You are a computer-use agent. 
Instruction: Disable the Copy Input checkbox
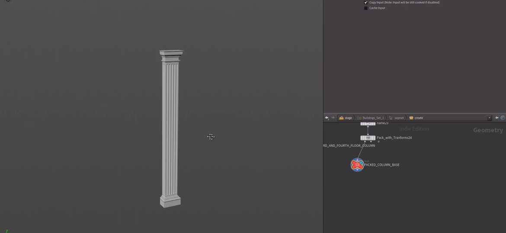click(x=366, y=3)
